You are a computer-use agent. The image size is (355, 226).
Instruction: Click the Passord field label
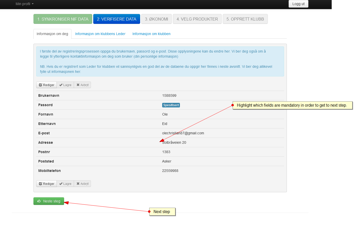(45, 105)
